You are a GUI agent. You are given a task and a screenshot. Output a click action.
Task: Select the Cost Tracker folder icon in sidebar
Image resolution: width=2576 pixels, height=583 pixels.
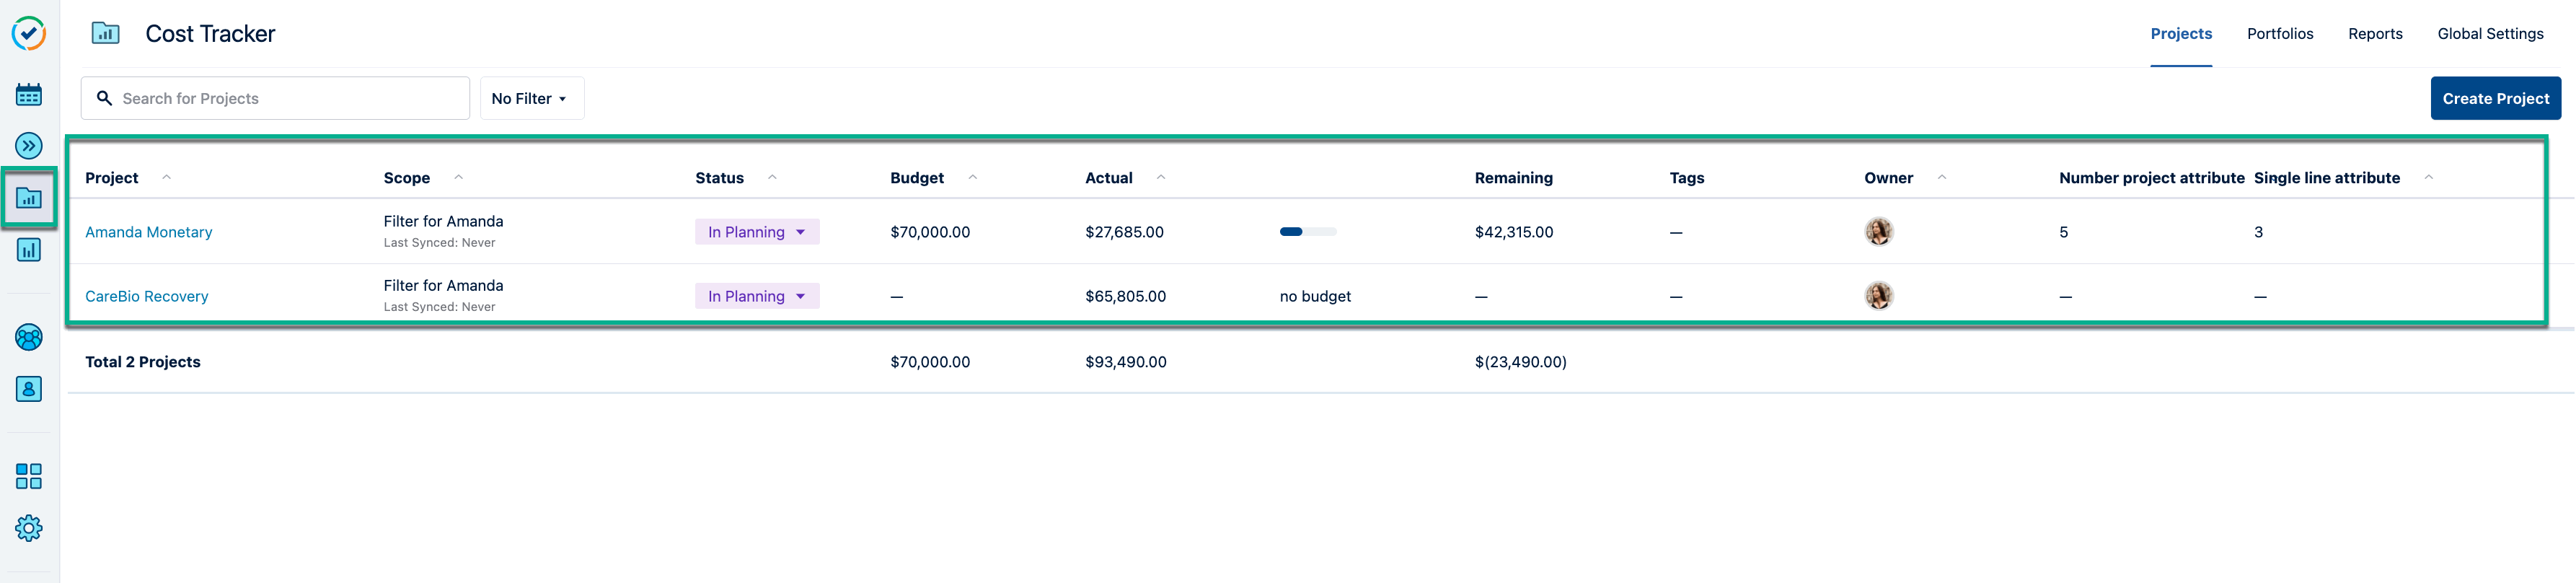(x=29, y=197)
